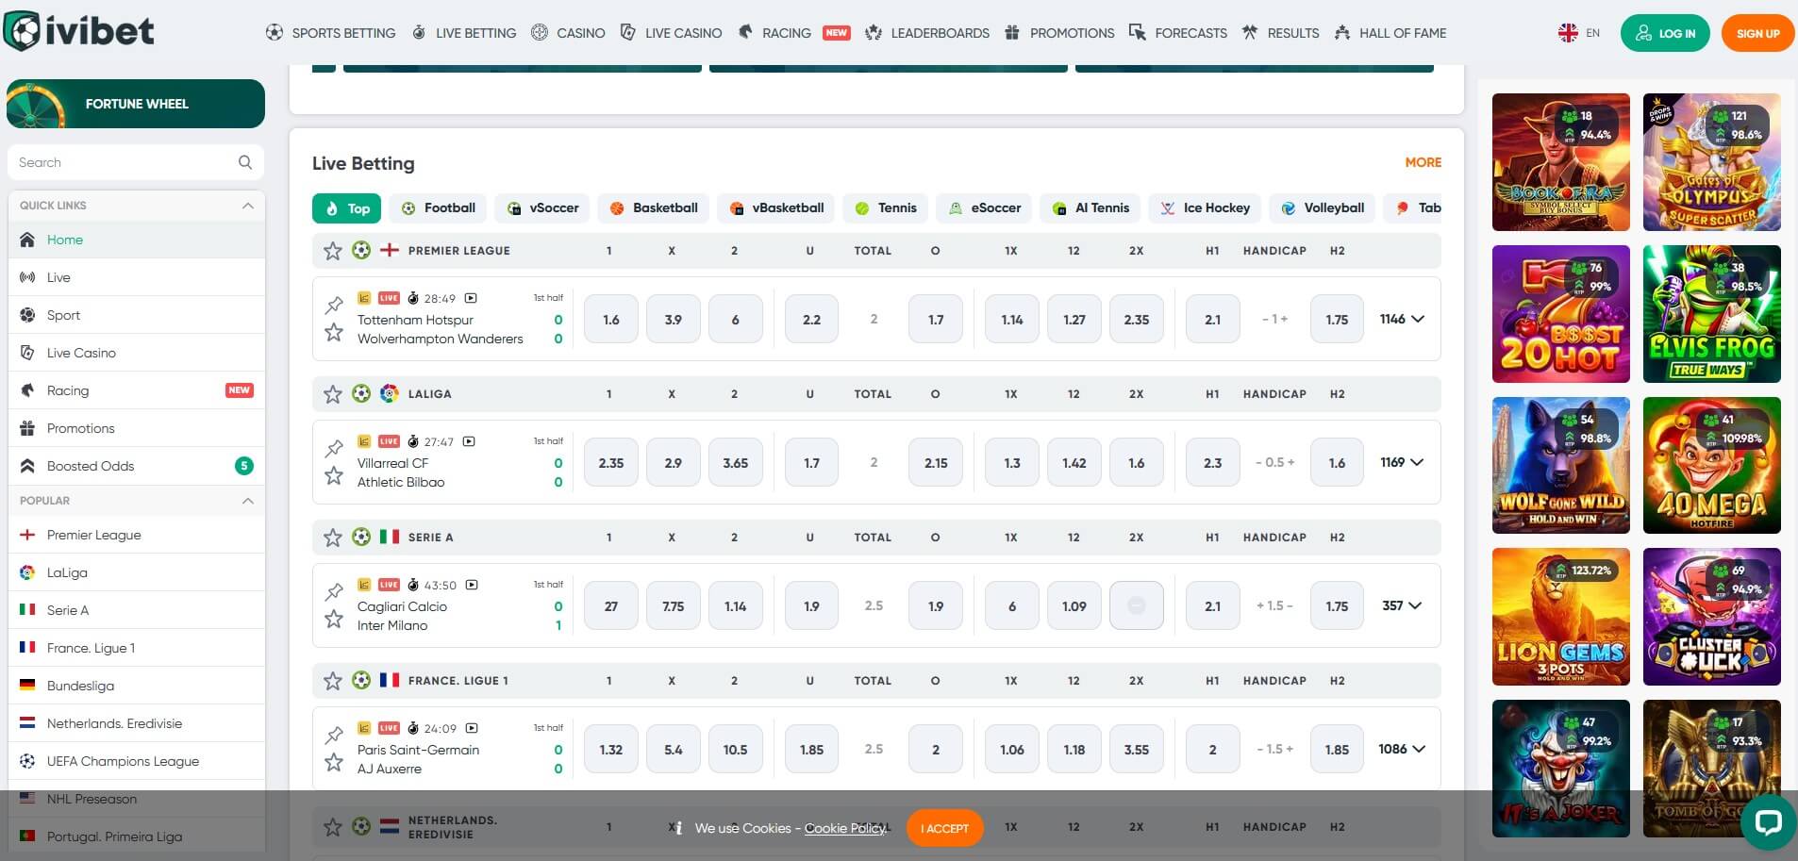Viewport: 1798px width, 861px height.
Task: Favorite the Premier League header star
Action: [x=333, y=251]
